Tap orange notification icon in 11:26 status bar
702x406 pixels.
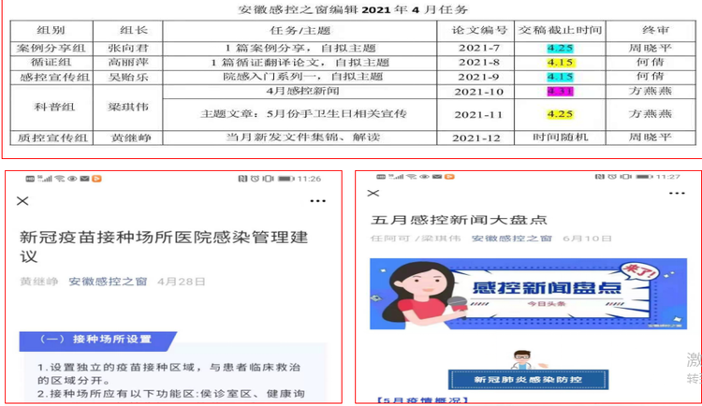click(x=98, y=178)
